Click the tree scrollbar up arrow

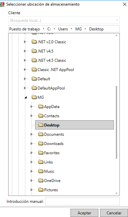[x=116, y=35]
